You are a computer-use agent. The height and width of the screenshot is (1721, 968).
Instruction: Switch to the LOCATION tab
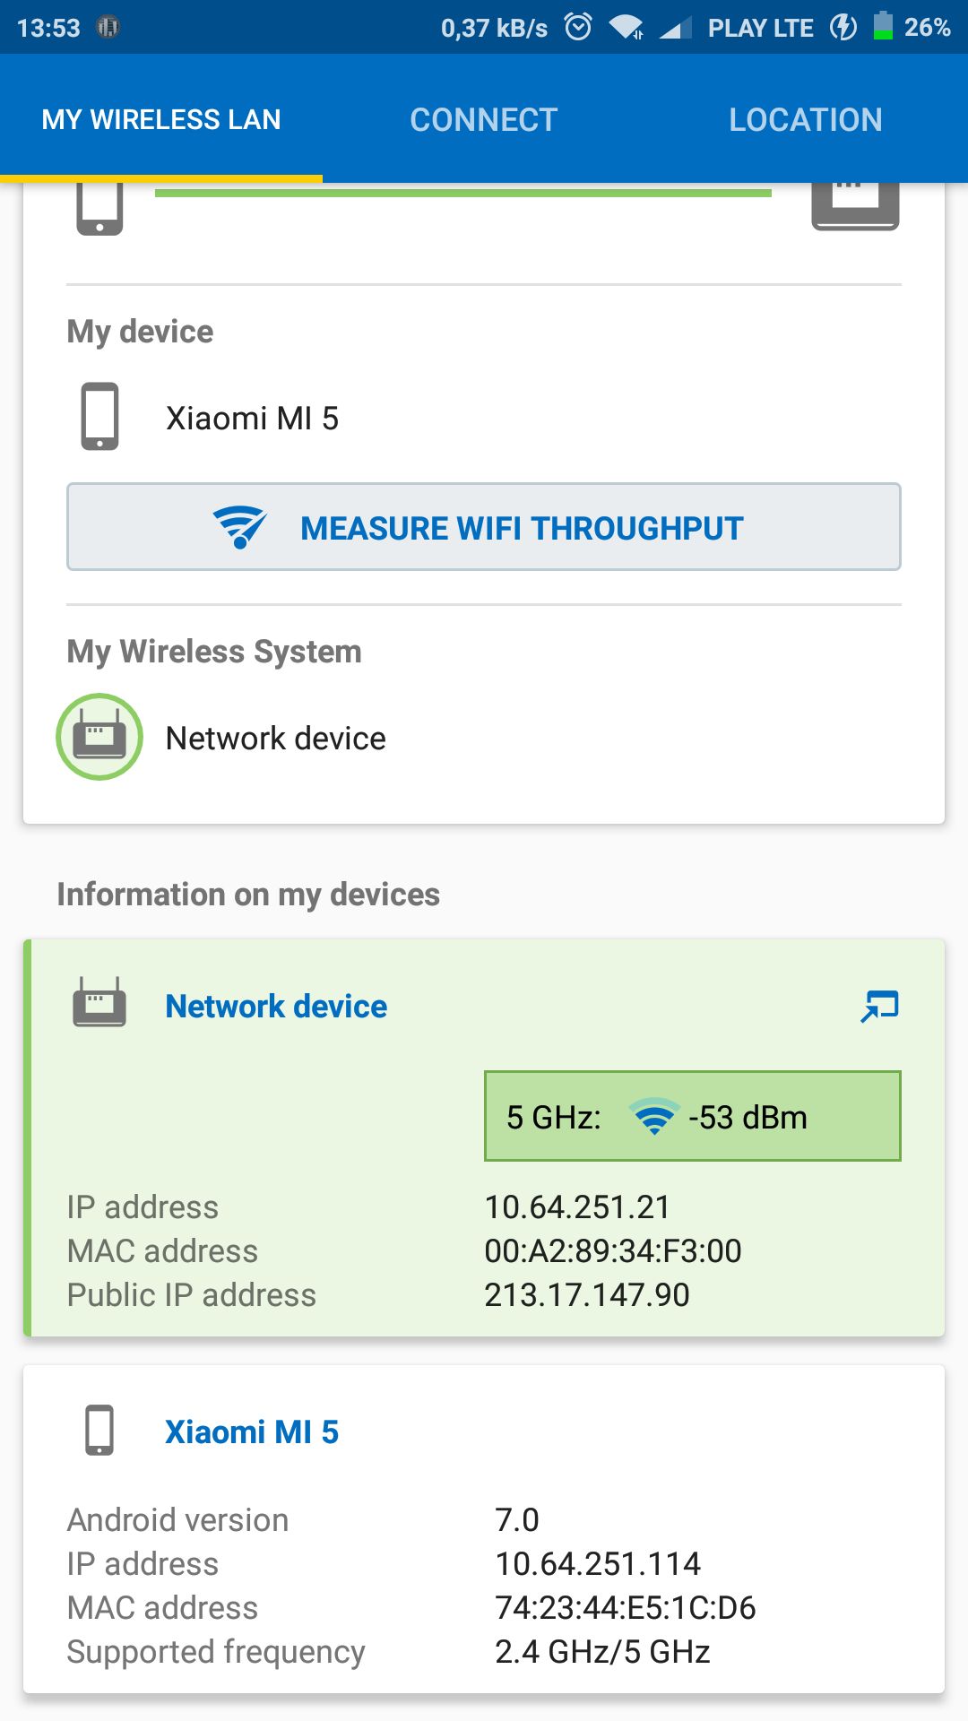[x=806, y=119]
